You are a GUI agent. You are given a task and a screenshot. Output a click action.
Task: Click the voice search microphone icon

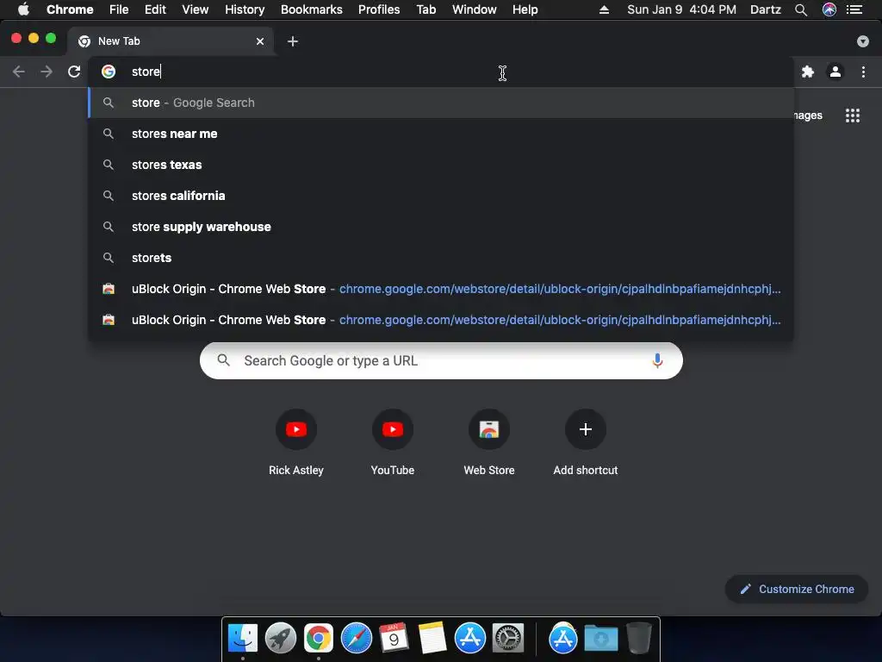click(657, 360)
